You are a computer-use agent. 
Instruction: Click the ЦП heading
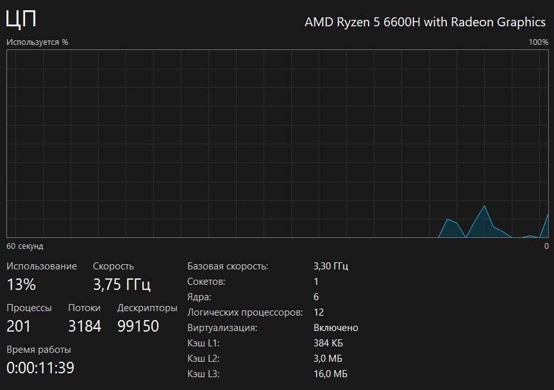[x=21, y=19]
